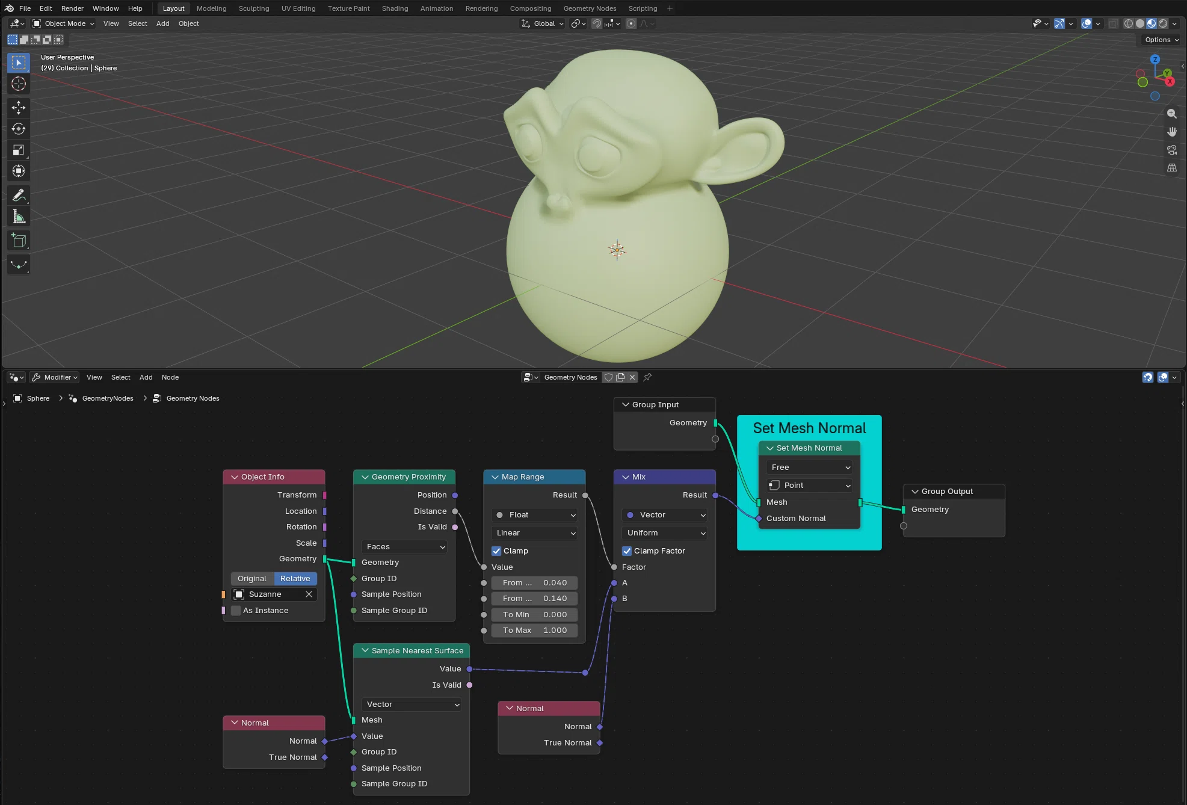Enable As Instance checkbox
Screen dimensions: 1187x805
point(236,611)
